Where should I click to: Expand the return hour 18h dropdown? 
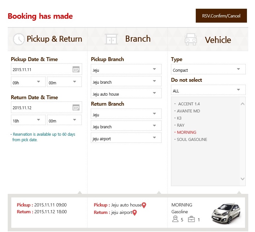pyautogui.click(x=28, y=120)
